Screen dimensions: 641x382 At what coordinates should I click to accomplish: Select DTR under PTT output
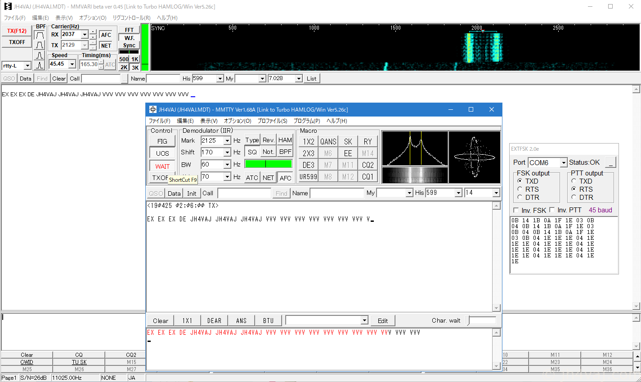click(x=582, y=198)
